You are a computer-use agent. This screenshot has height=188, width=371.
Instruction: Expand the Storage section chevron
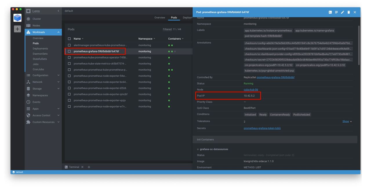(x=58, y=89)
